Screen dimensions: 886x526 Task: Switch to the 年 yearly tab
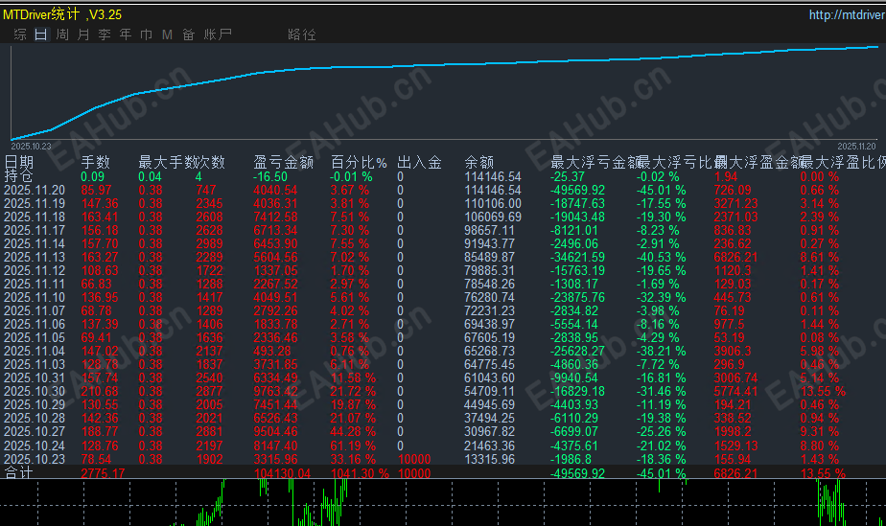126,34
